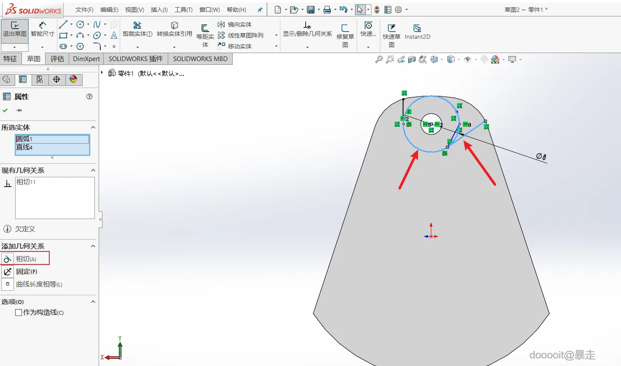This screenshot has height=366, width=621.
Task: Click 修复草图 Repair Sketch tool
Action: click(x=345, y=36)
